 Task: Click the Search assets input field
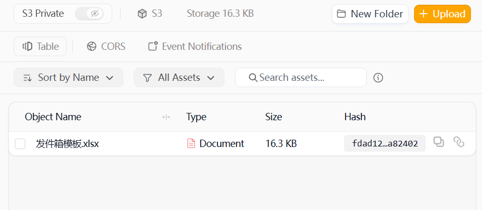point(301,78)
